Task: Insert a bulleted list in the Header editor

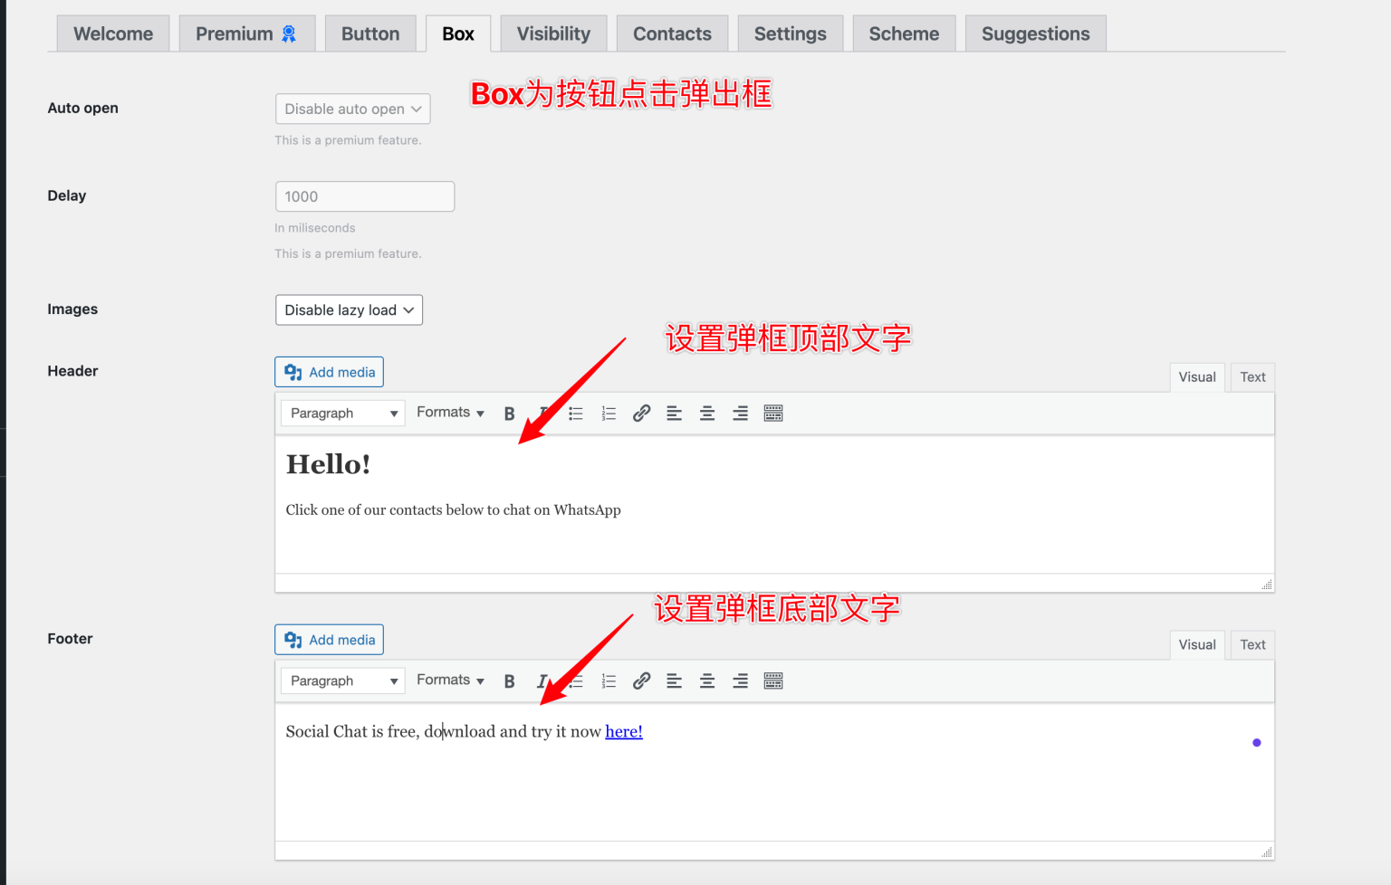Action: click(x=575, y=413)
